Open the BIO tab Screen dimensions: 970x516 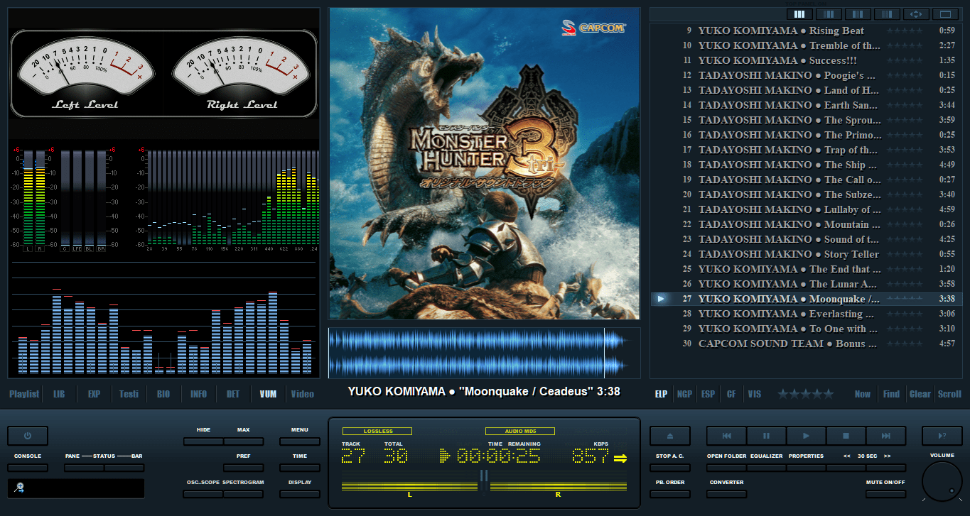163,394
